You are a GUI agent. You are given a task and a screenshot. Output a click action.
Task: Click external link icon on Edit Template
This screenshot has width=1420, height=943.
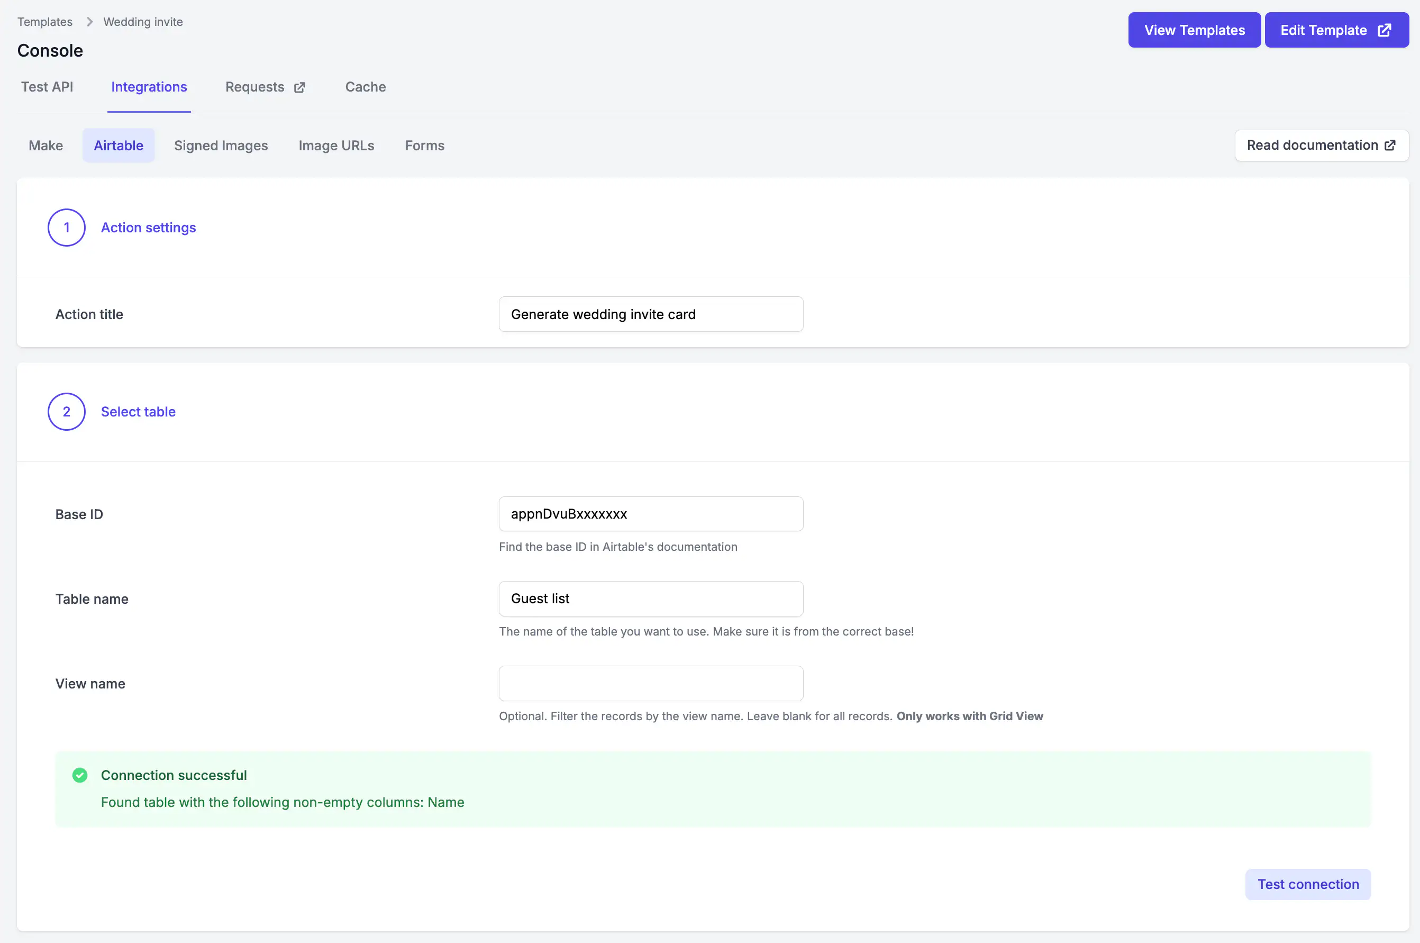(1385, 30)
